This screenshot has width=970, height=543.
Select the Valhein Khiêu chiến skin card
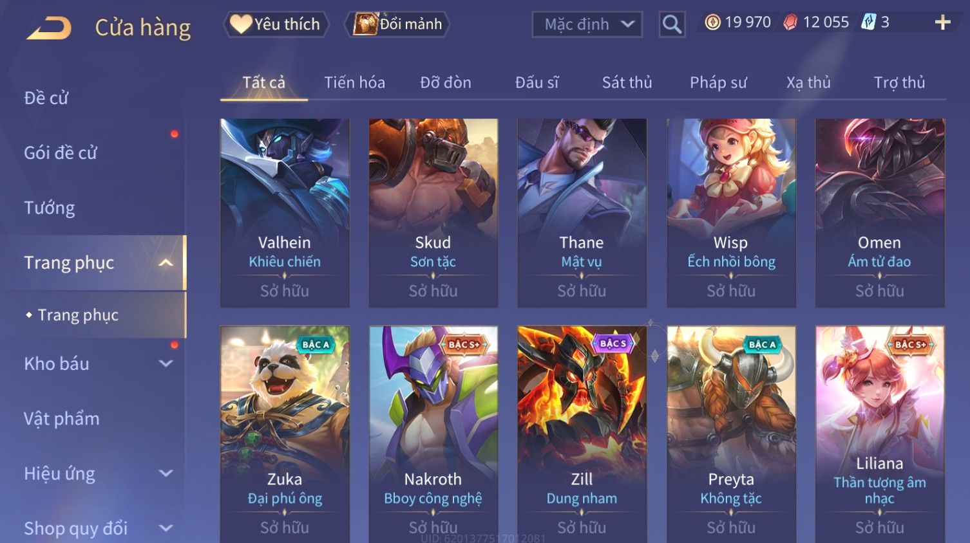285,213
